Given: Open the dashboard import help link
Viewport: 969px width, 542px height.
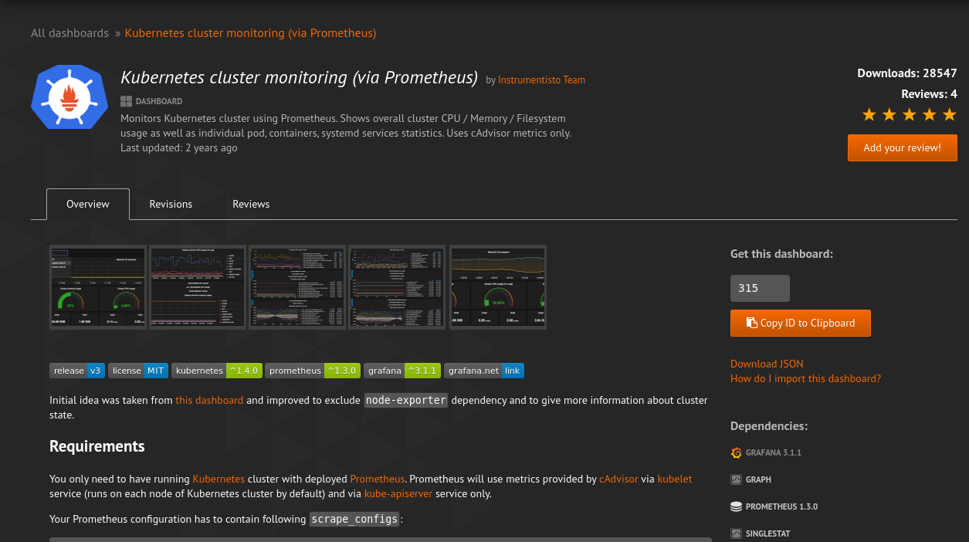Looking at the screenshot, I should click(805, 379).
